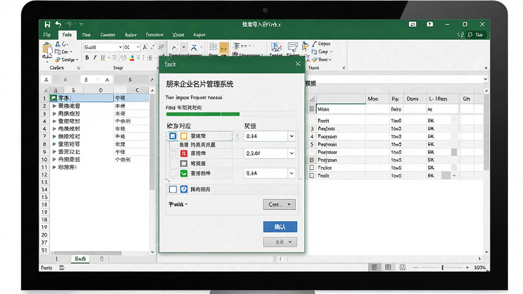Select the Bodi sheet tab
Image resolution: width=523 pixels, height=294 pixels.
pos(80,259)
